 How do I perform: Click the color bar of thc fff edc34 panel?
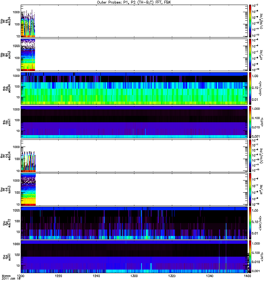(x=250, y=156)
